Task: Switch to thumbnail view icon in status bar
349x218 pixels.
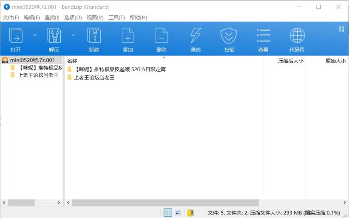Action: point(178,213)
